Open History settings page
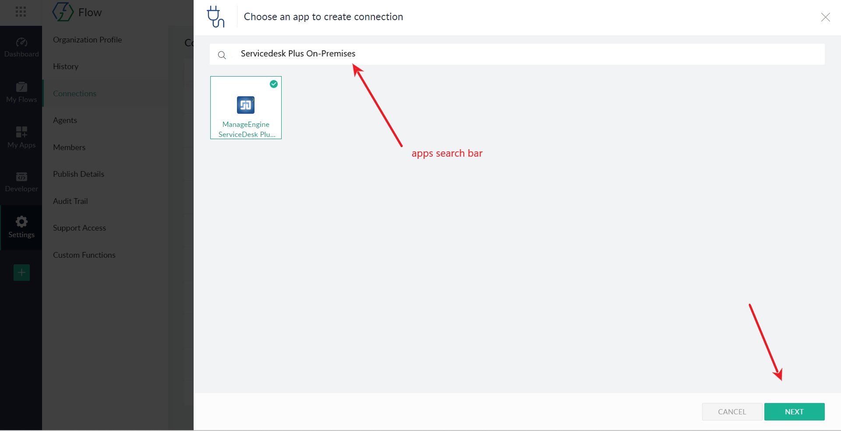 [x=66, y=67]
